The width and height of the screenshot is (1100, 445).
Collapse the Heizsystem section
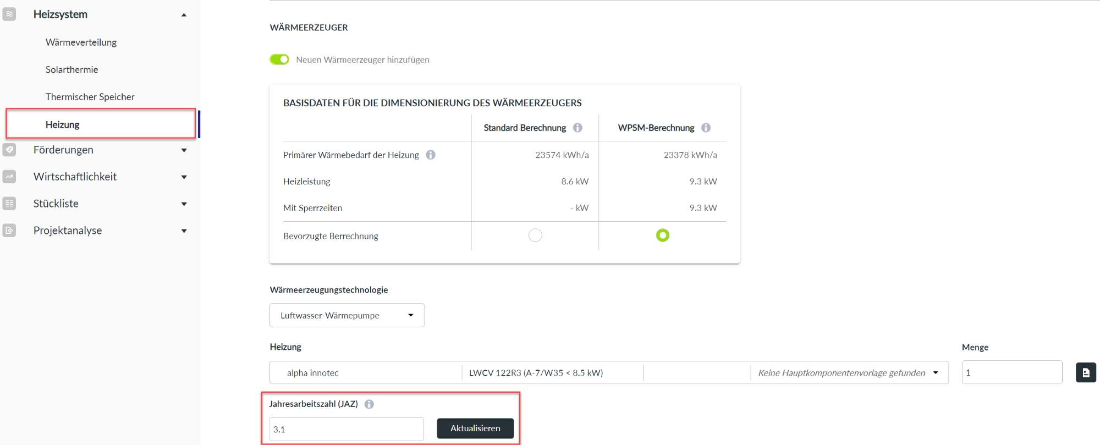(x=184, y=15)
